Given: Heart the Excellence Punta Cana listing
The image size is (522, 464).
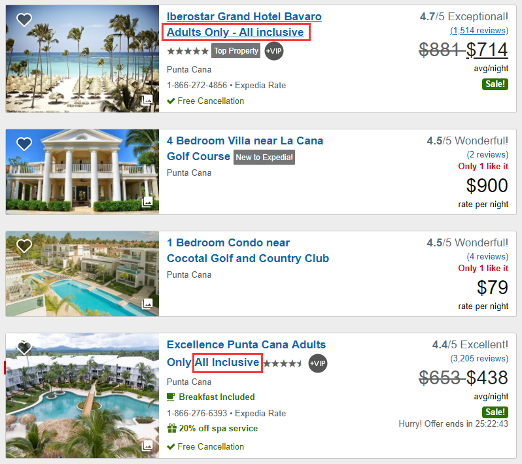Looking at the screenshot, I should click(24, 348).
